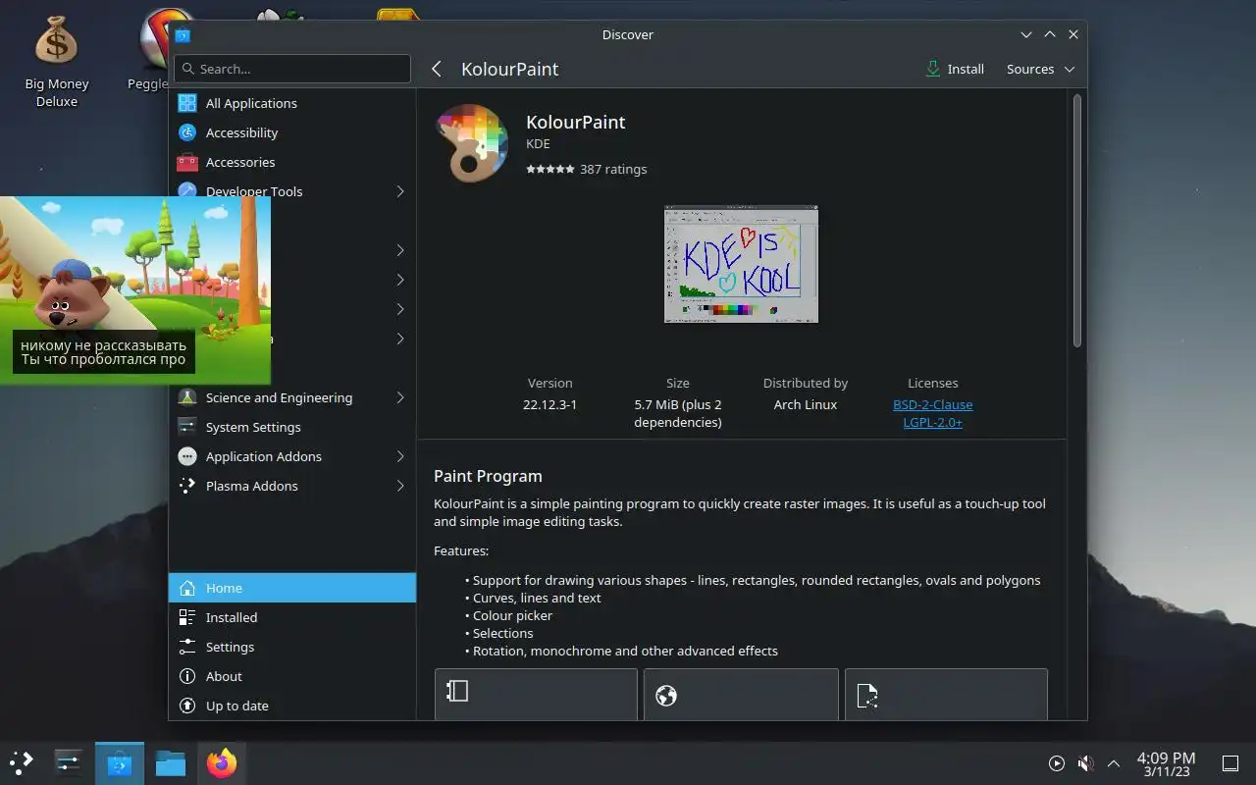Open the Sources dropdown
Viewport: 1256px width, 785px height.
click(1040, 69)
